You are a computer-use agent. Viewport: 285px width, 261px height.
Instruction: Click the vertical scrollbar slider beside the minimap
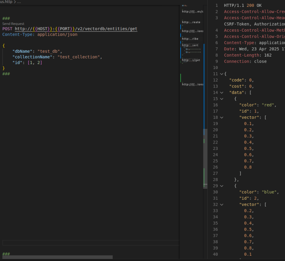point(205,158)
